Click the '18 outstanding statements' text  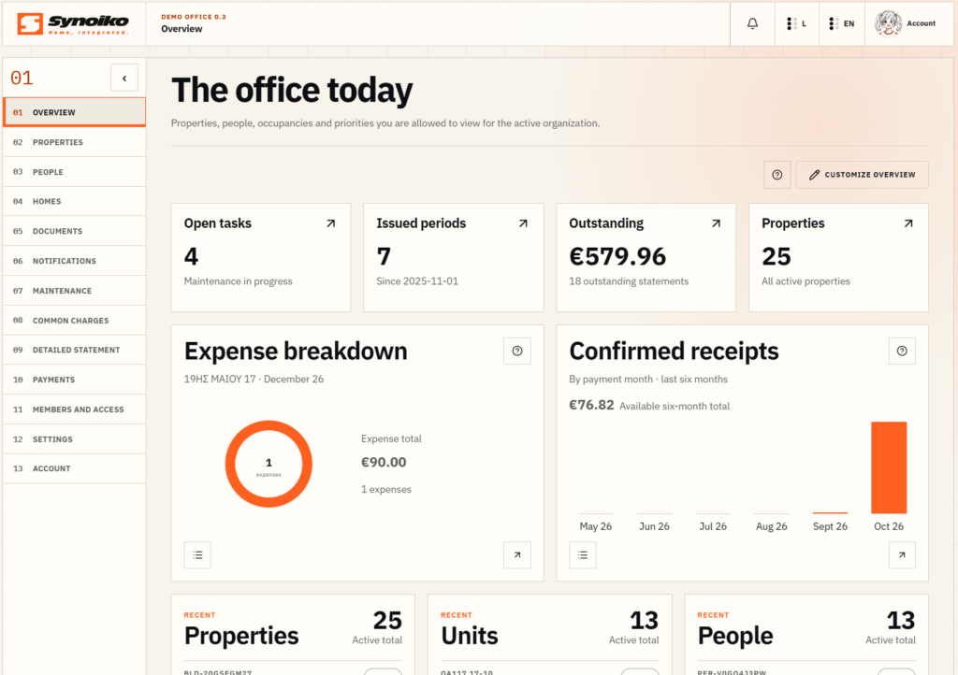pos(629,281)
